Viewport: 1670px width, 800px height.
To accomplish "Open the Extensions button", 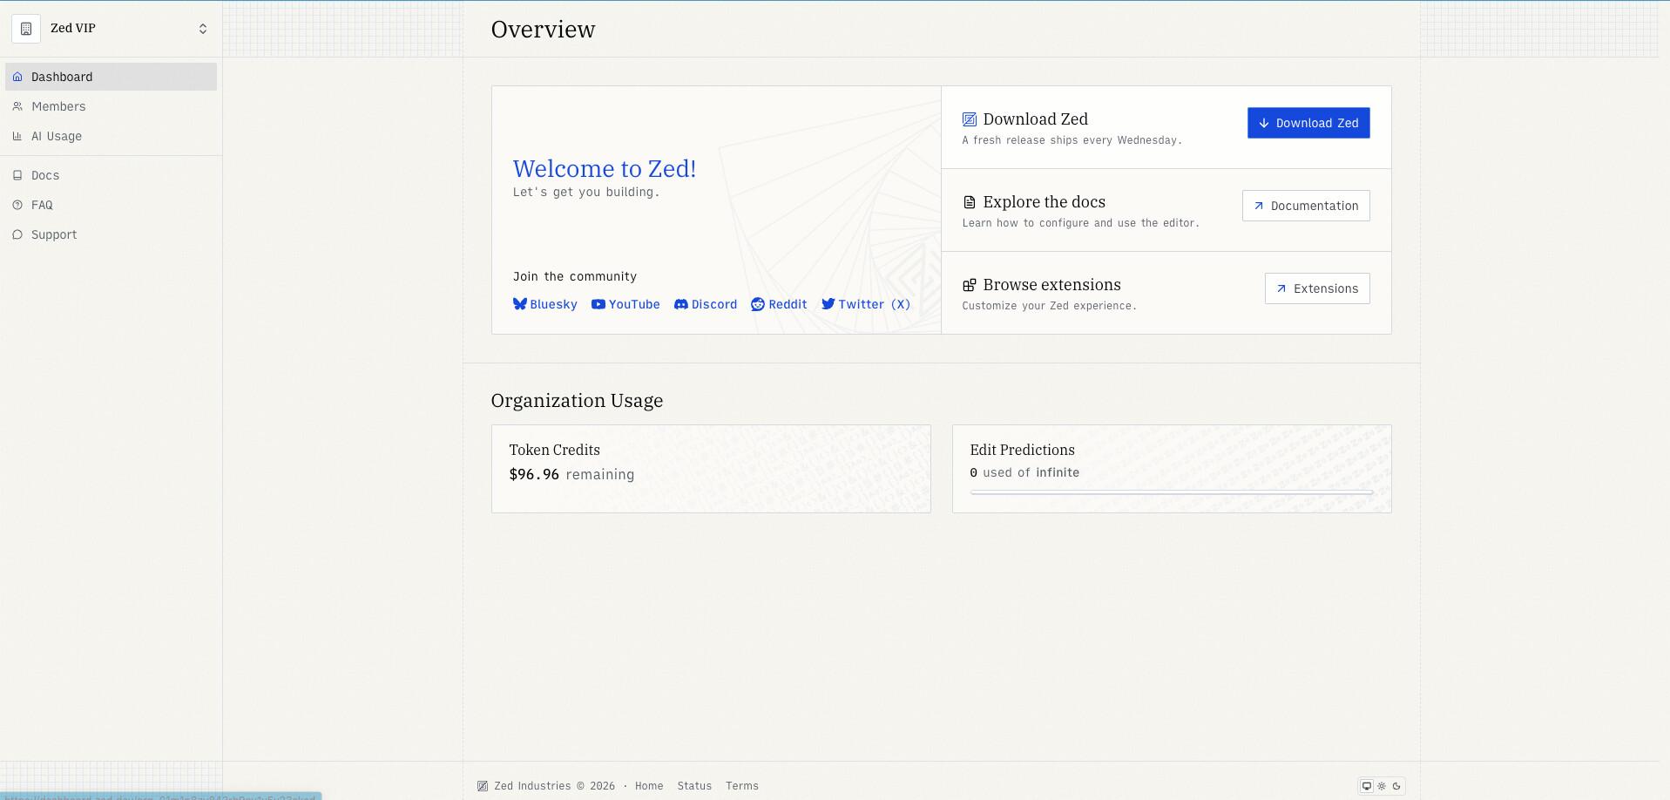I will pos(1317,288).
